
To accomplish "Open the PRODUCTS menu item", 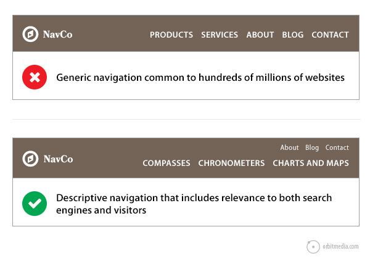I will click(x=171, y=35).
